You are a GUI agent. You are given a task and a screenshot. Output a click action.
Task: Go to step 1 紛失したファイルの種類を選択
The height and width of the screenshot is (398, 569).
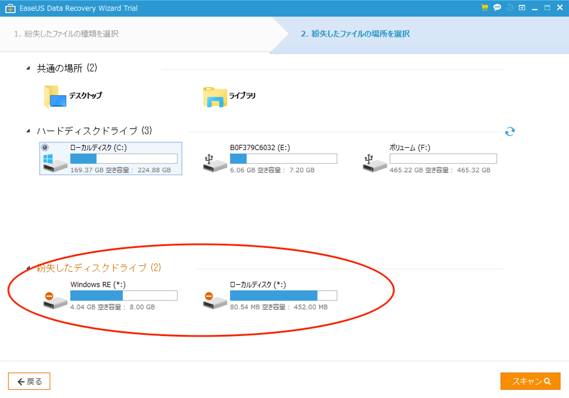point(66,34)
